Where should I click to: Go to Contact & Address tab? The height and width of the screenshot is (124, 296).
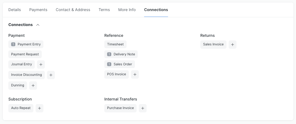[73, 10]
